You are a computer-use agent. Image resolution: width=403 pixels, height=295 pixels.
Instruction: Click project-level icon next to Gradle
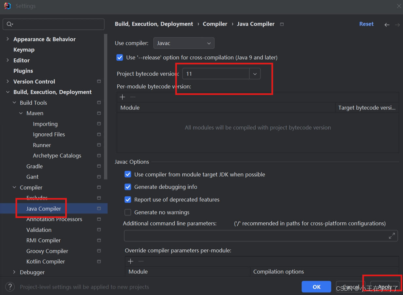point(99,166)
